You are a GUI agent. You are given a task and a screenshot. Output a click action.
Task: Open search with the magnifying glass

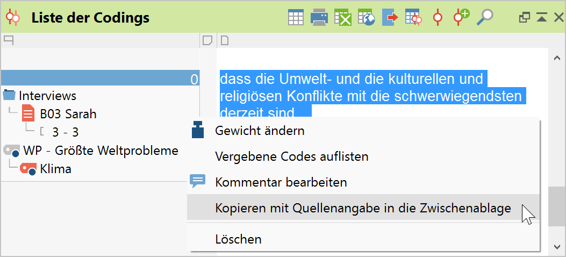click(485, 17)
